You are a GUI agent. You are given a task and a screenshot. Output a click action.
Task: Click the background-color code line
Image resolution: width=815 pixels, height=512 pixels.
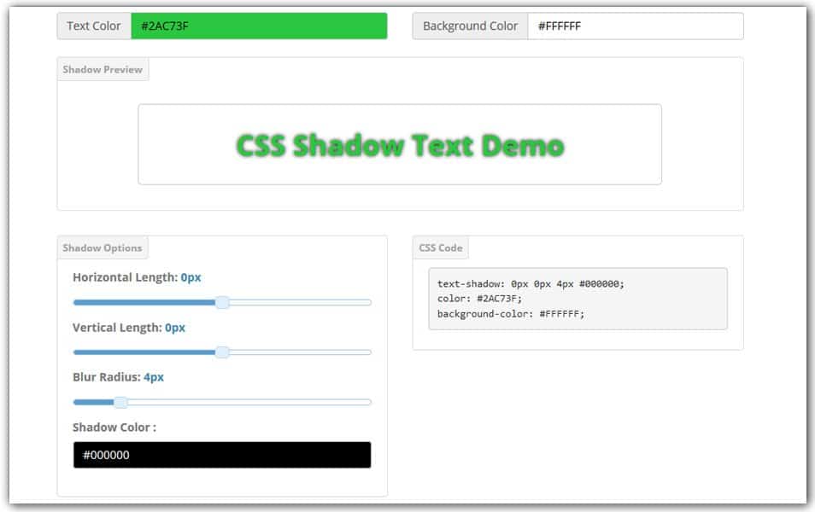[x=513, y=314]
